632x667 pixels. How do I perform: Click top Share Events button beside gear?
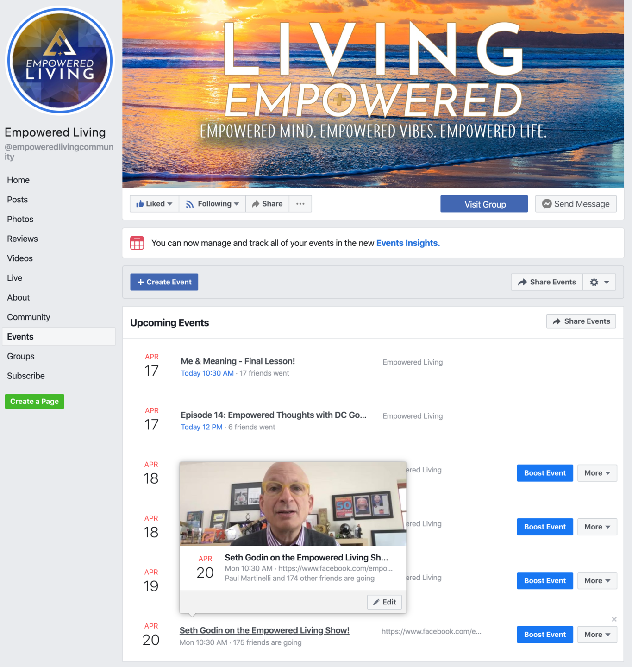point(547,282)
